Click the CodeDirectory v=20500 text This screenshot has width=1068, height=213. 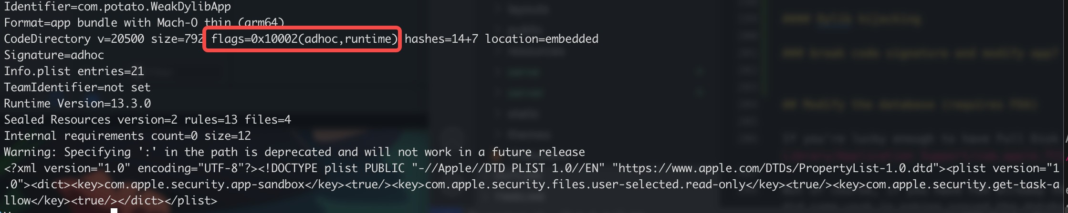74,39
